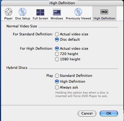Confirm settings with the OK button

tap(109, 113)
